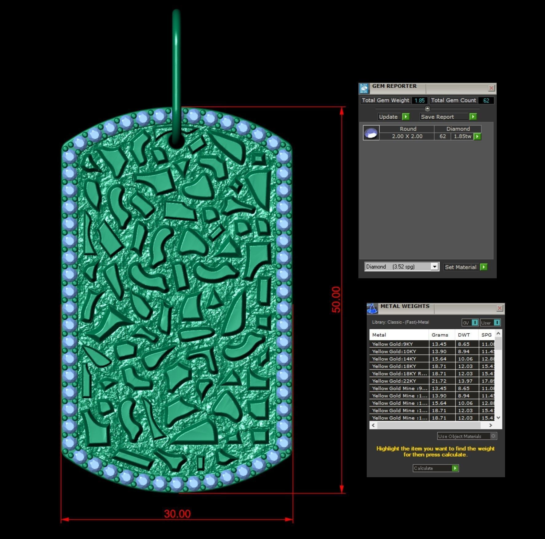The width and height of the screenshot is (545, 539).
Task: Close the Gem Reporter panel
Action: click(491, 88)
